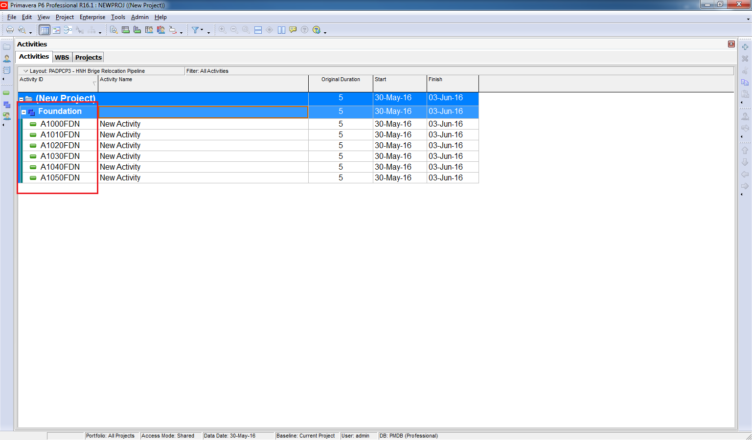Show the Gantt Chart view icon
Image resolution: width=752 pixels, height=440 pixels.
56,30
